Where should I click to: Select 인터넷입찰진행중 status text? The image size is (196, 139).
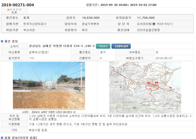point(148,30)
